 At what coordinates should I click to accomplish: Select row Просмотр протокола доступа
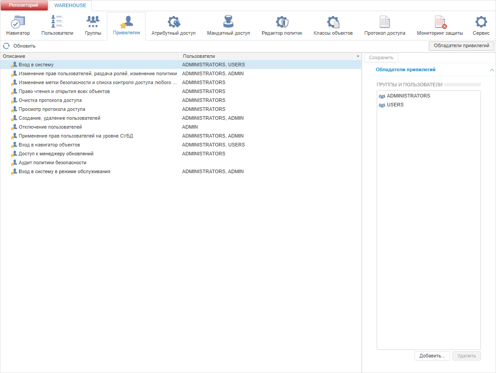[x=181, y=109]
